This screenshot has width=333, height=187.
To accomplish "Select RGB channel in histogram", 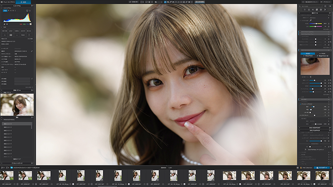I will point(5,11).
